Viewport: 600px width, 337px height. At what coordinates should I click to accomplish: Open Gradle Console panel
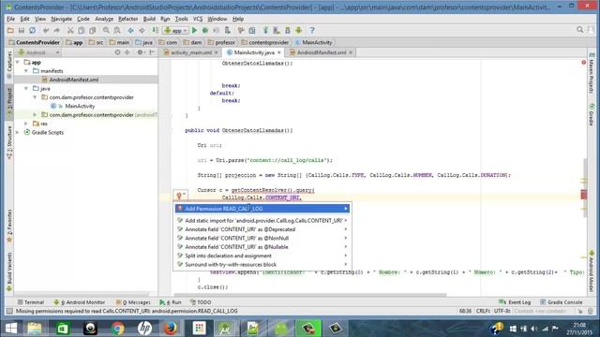pos(561,302)
